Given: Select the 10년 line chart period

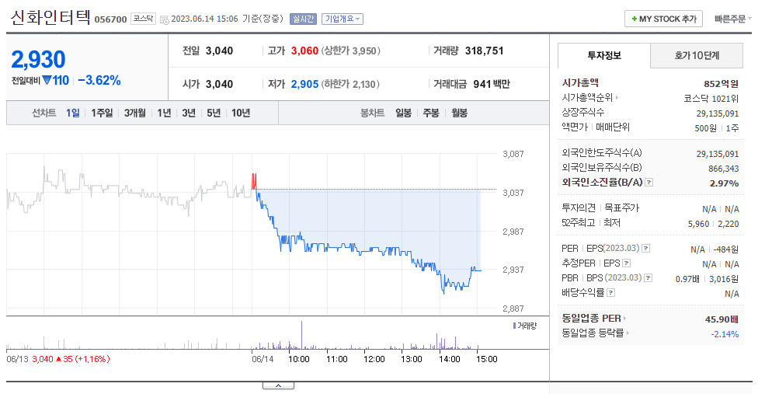Looking at the screenshot, I should (241, 113).
